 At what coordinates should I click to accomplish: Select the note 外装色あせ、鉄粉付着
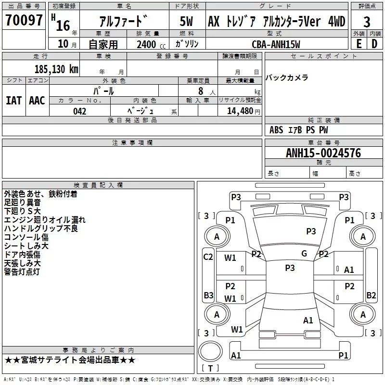40,194
